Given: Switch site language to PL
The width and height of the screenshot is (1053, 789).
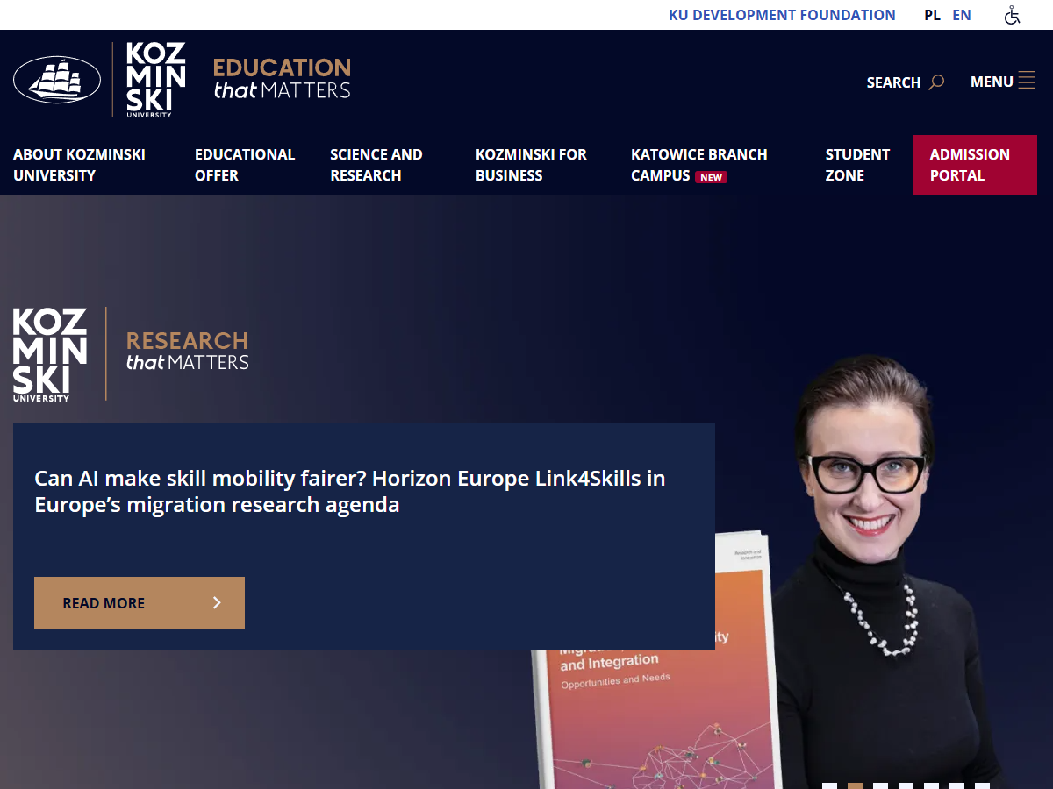Looking at the screenshot, I should pos(932,15).
